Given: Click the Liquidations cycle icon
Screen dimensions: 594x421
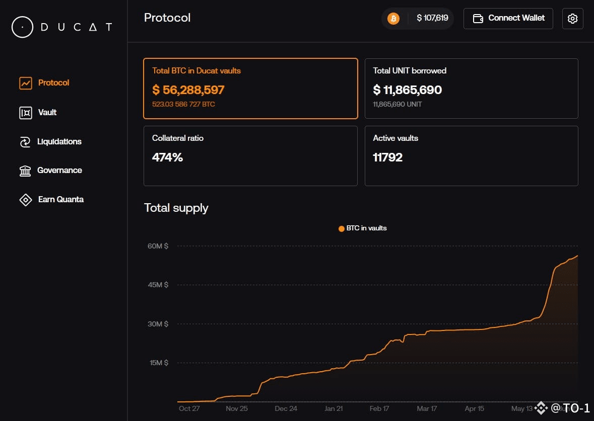Looking at the screenshot, I should click(x=25, y=142).
